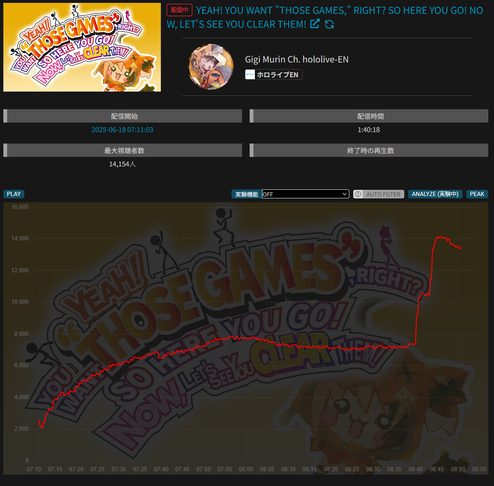Open the 実験機能 OFF dropdown
Viewport: 494px width, 486px height.
[305, 194]
